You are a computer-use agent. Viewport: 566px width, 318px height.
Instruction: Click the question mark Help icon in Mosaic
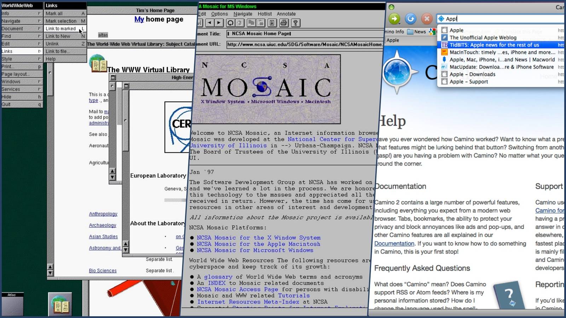296,23
